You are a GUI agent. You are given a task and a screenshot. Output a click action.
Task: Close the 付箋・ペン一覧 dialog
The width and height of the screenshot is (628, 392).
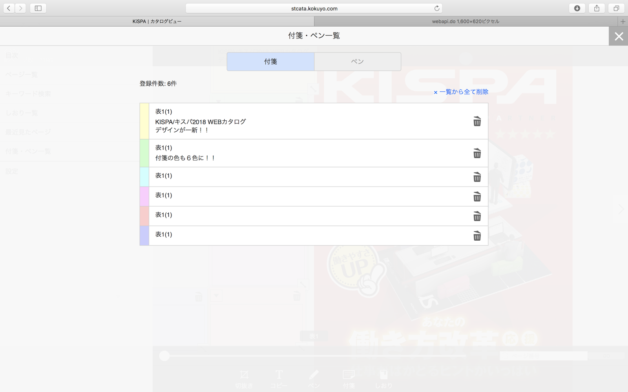click(619, 36)
